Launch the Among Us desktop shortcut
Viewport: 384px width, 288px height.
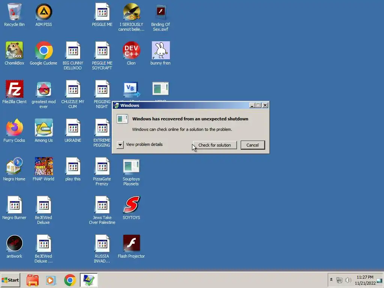[43, 127]
